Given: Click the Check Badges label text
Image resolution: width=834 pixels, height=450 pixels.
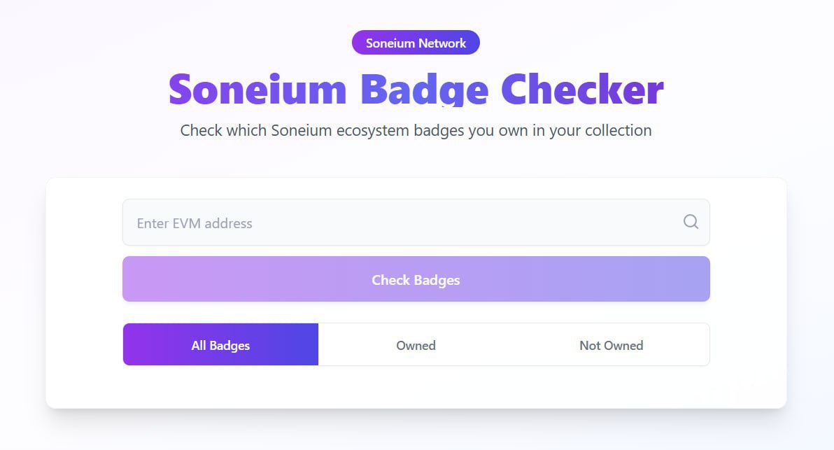Looking at the screenshot, I should pos(416,280).
